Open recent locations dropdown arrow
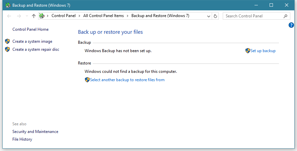The image size is (297, 151). [x=27, y=16]
